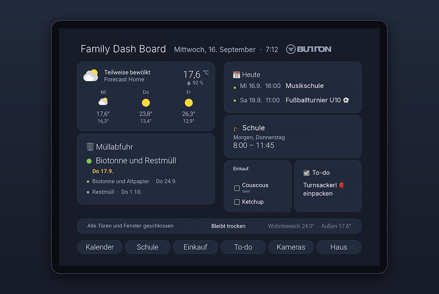
Task: Click the Mi low temperature 16,3°
Action: point(103,121)
